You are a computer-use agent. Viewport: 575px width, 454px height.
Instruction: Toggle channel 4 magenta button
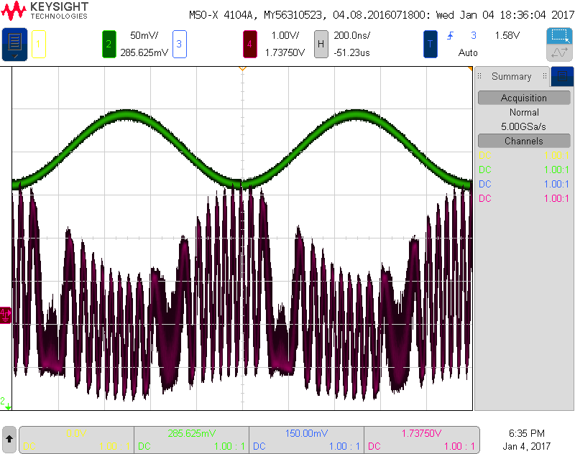click(249, 45)
